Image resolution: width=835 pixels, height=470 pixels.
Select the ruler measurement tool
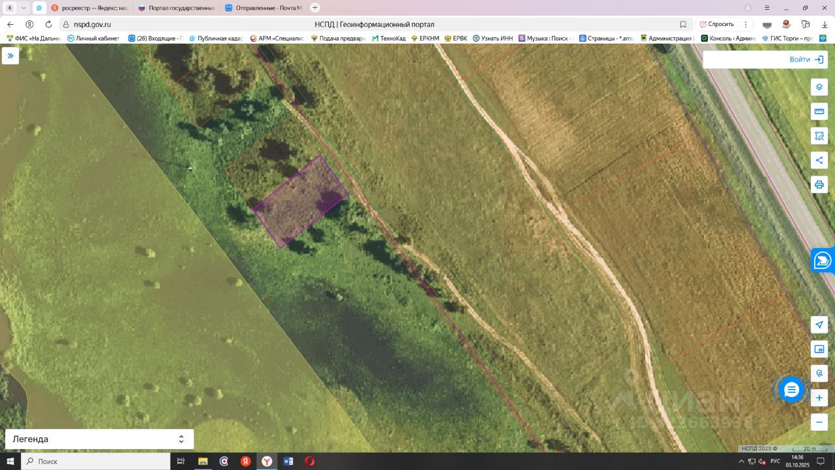coord(819,112)
